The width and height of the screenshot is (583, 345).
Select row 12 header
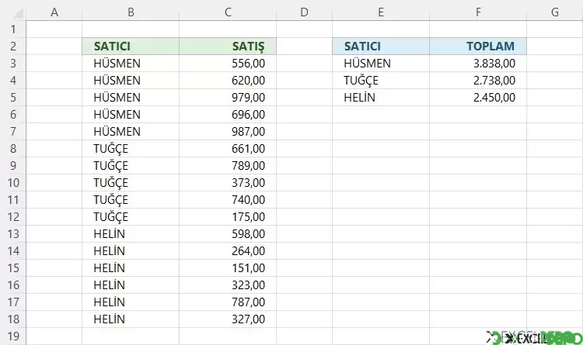13,217
